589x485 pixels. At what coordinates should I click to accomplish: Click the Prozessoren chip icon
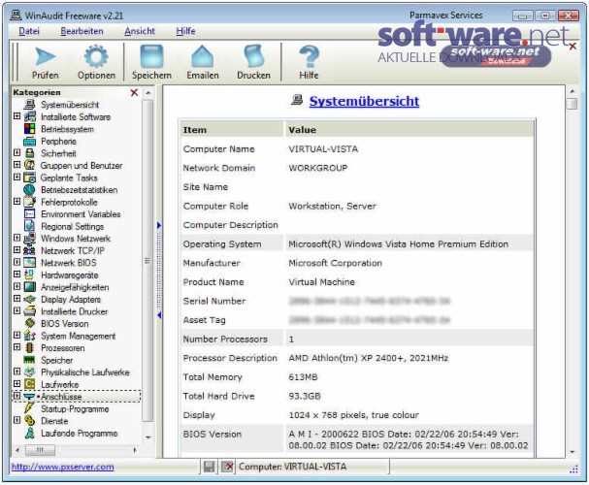pyautogui.click(x=29, y=347)
